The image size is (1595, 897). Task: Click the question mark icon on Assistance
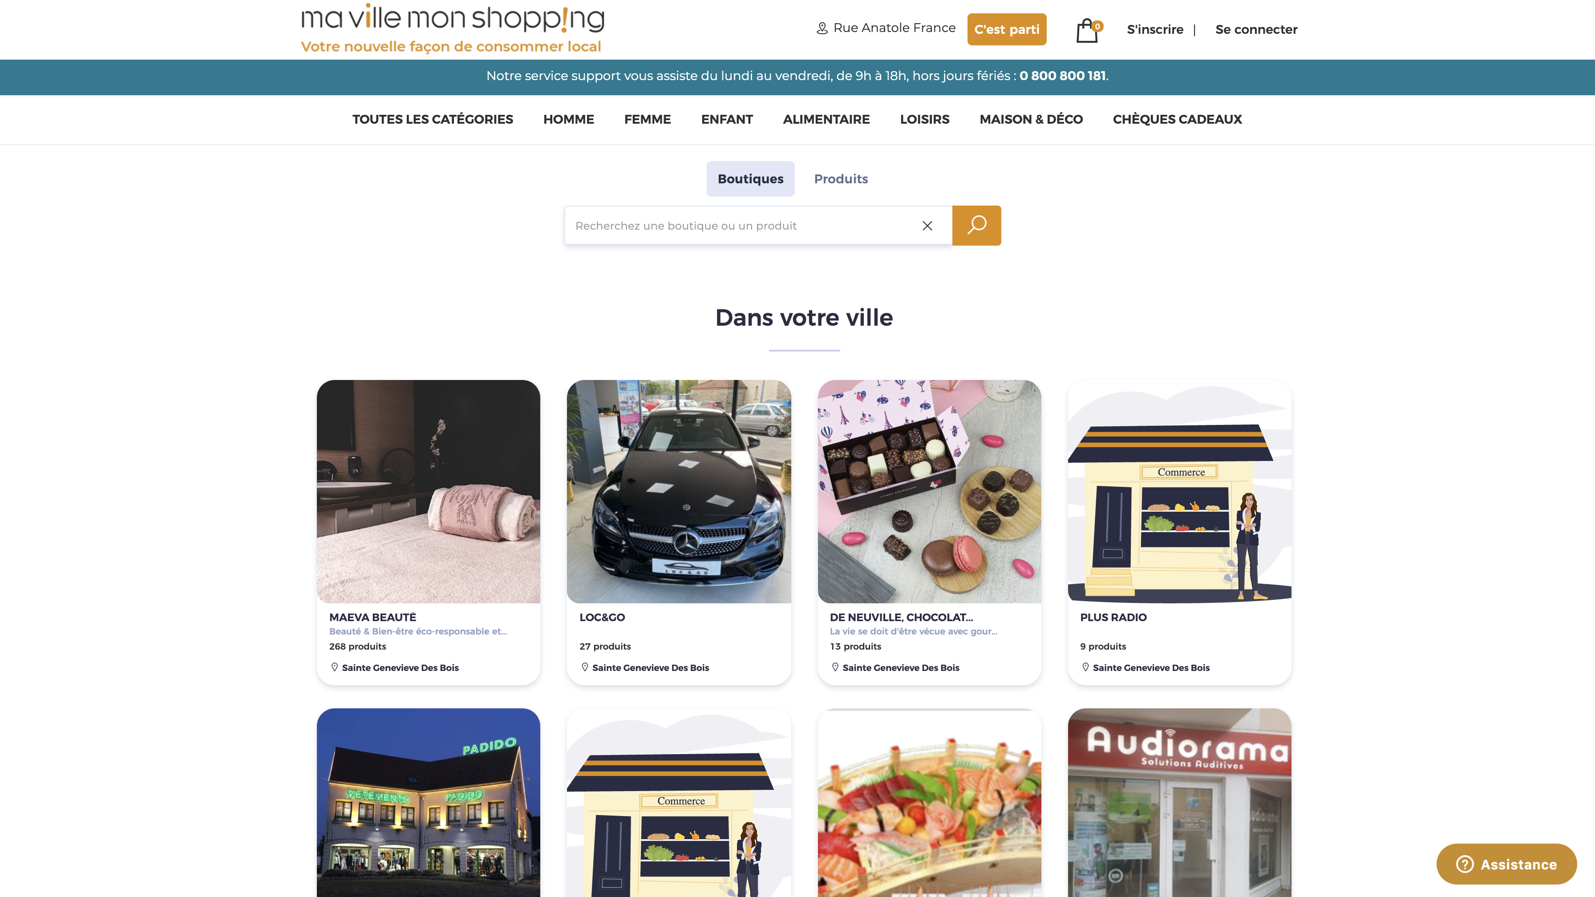pos(1464,864)
